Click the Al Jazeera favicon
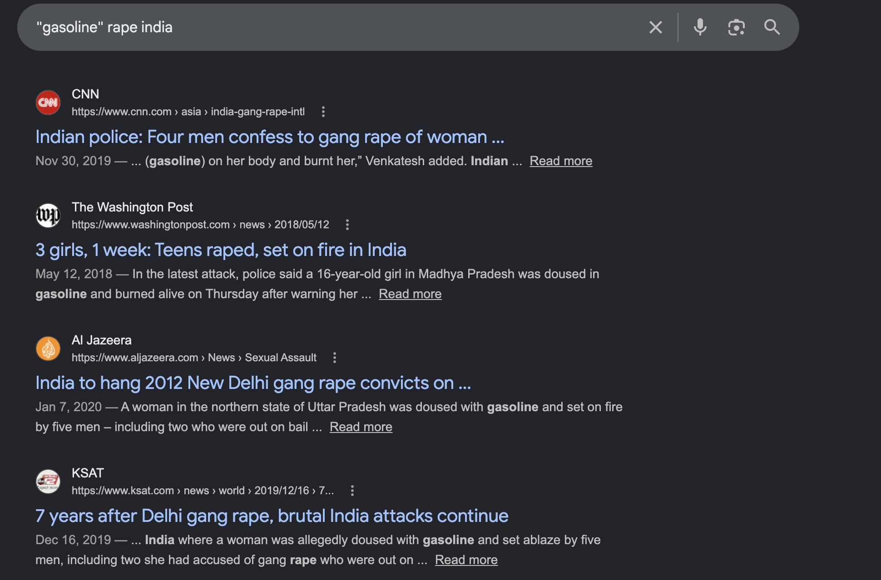 (48, 349)
